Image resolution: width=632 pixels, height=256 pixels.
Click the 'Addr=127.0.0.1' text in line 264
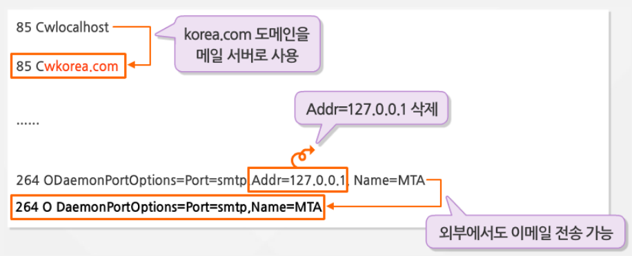tap(298, 180)
